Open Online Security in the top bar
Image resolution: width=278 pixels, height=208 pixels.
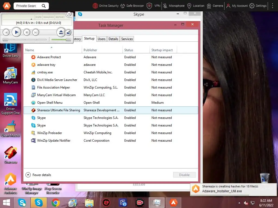106,6
